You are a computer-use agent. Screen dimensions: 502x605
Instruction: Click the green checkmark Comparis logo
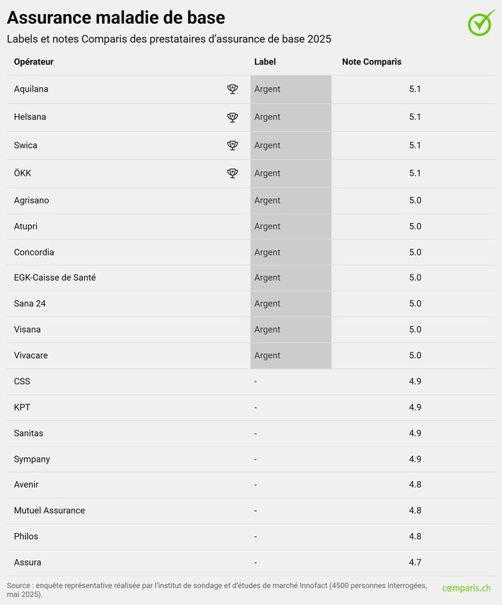click(x=481, y=23)
